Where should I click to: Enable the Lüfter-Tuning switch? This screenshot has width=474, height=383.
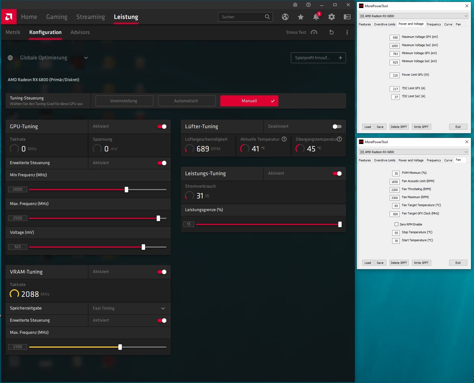tap(337, 127)
